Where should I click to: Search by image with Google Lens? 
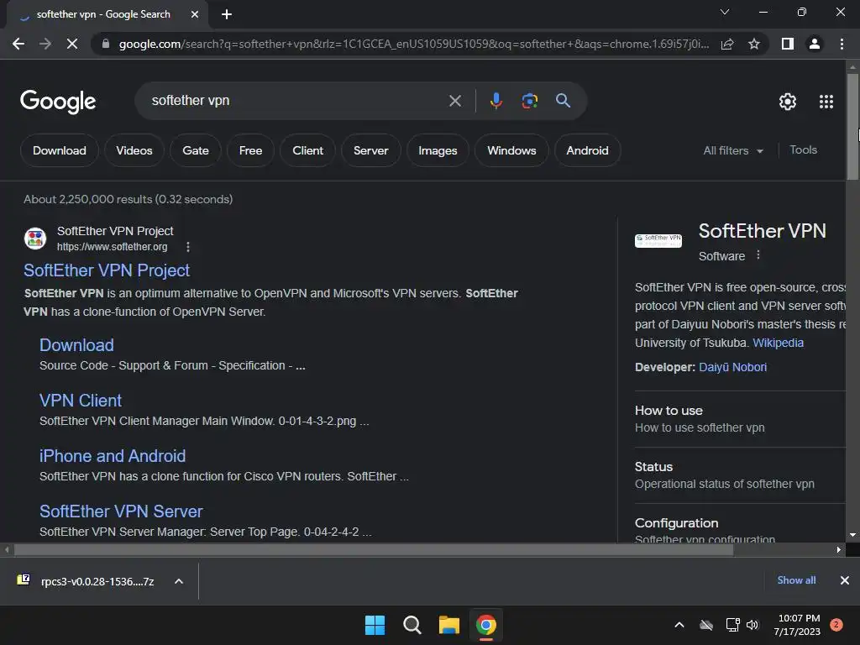529,101
